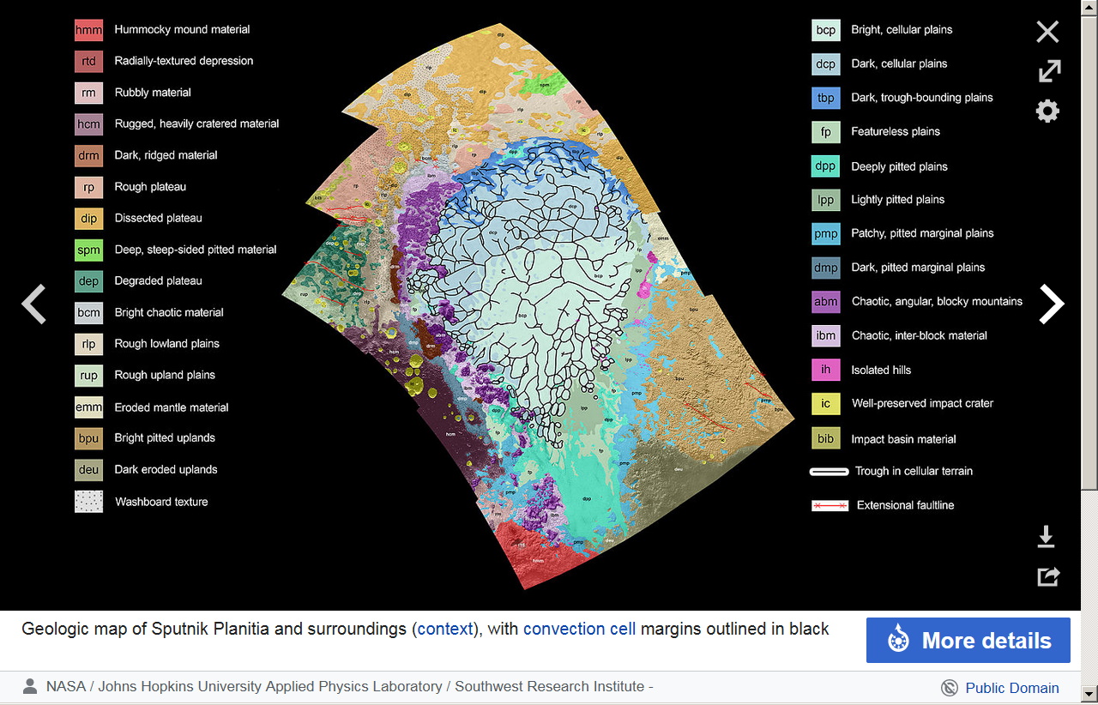Click 'Deep, steep-sided pitted material' text
The width and height of the screenshot is (1098, 705).
click(x=196, y=250)
